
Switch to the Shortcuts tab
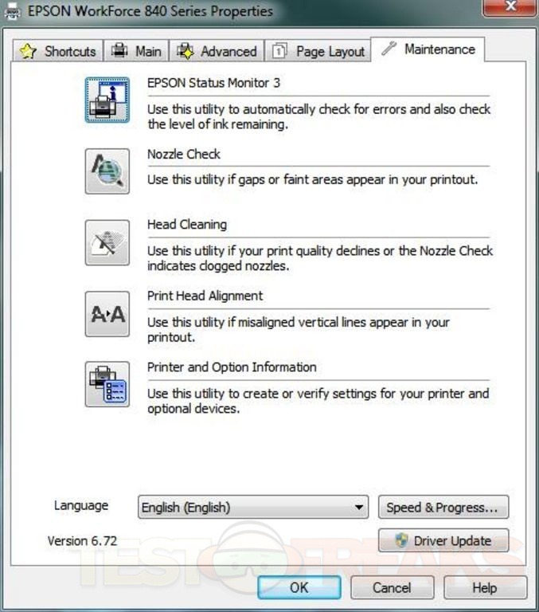coord(58,51)
